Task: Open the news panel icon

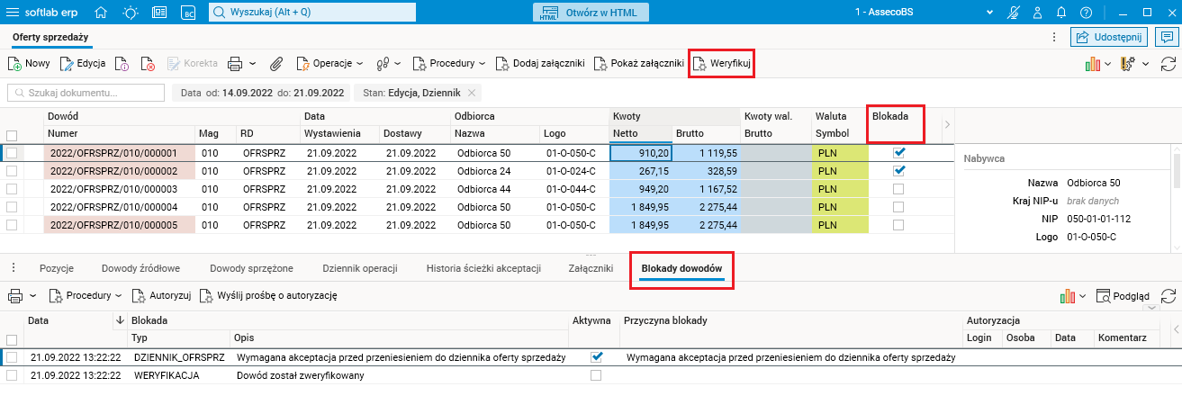Action: (159, 13)
